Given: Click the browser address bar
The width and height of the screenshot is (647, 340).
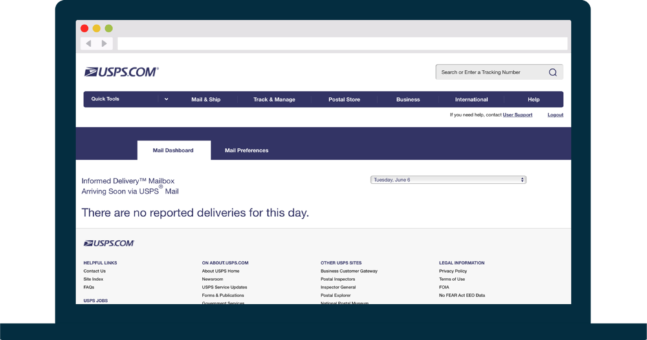Looking at the screenshot, I should click(342, 43).
